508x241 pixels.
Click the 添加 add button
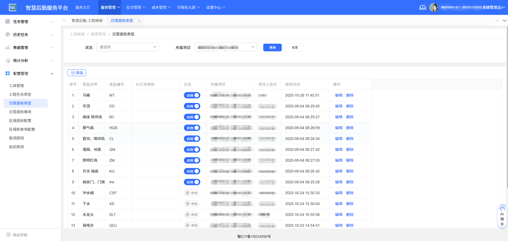tap(76, 72)
